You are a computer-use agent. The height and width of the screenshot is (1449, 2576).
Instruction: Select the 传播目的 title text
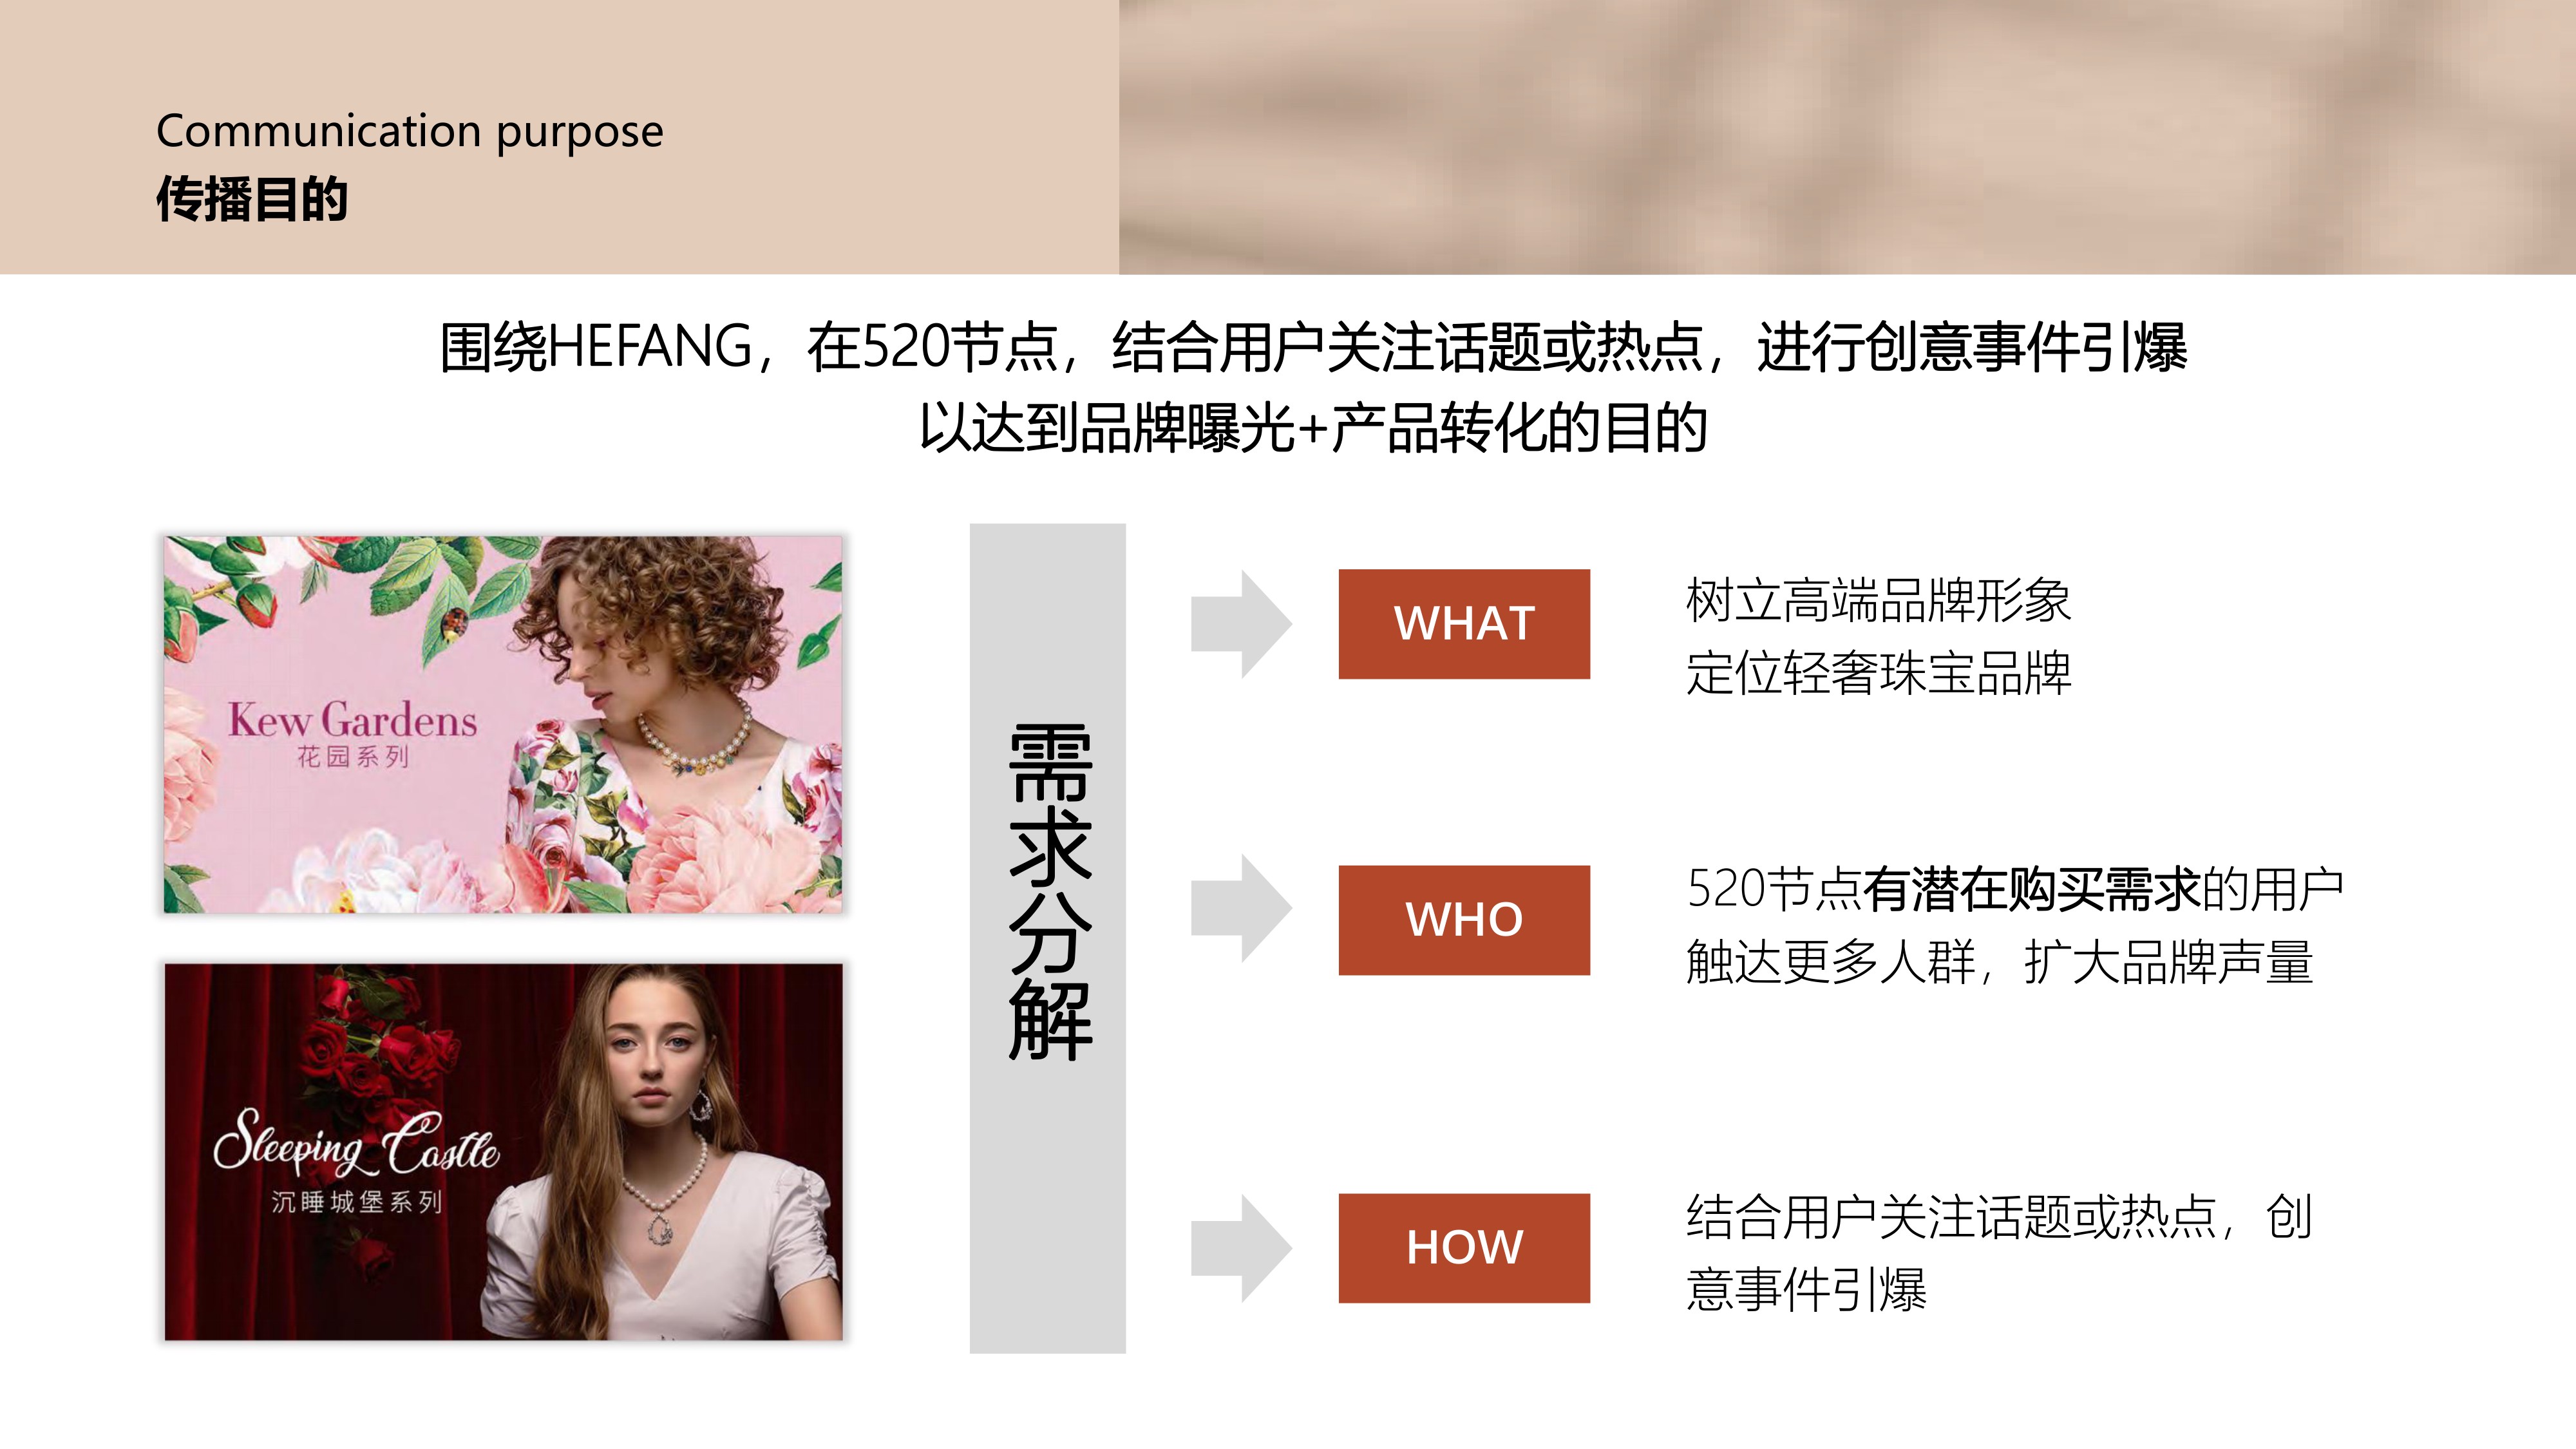[x=252, y=198]
